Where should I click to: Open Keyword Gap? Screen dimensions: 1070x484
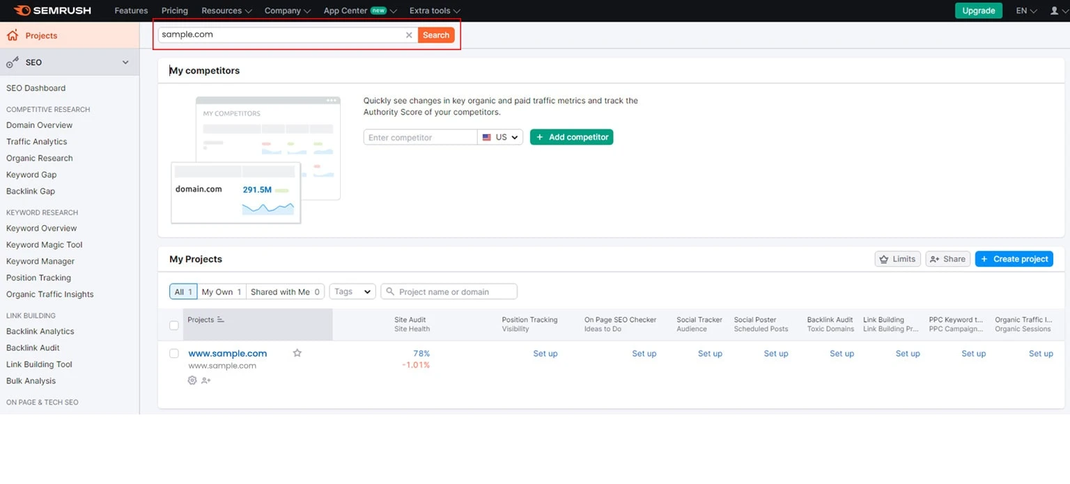pos(31,175)
